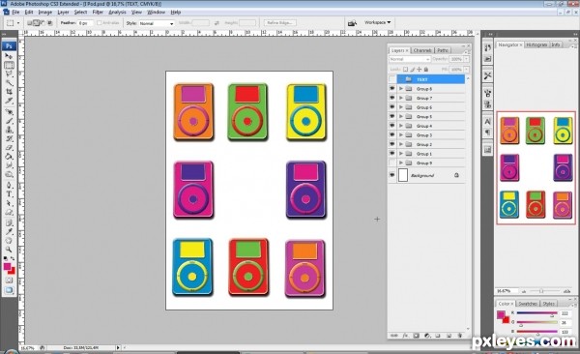This screenshot has height=354, width=580.
Task: Open Bridge from the options bar
Action: coord(352,23)
